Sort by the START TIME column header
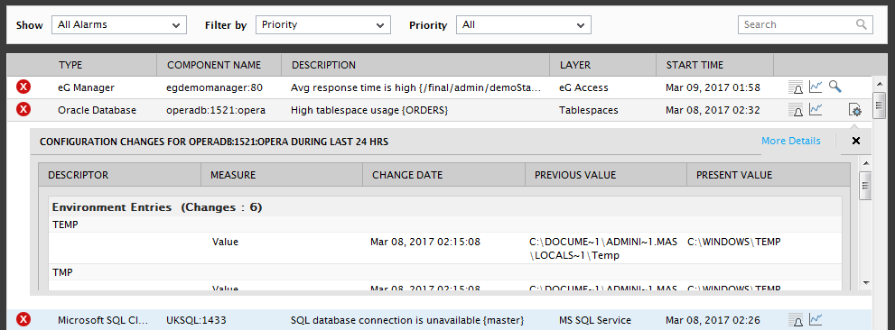 tap(695, 65)
